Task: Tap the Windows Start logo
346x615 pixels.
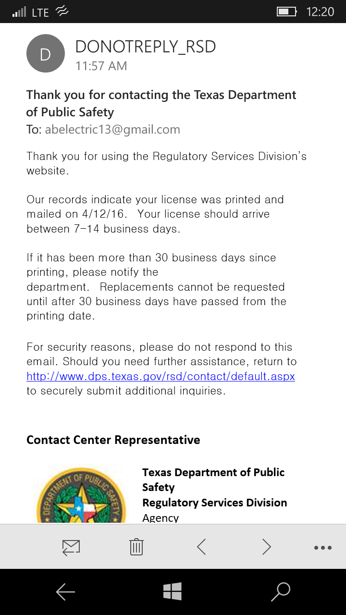Action: 172,591
